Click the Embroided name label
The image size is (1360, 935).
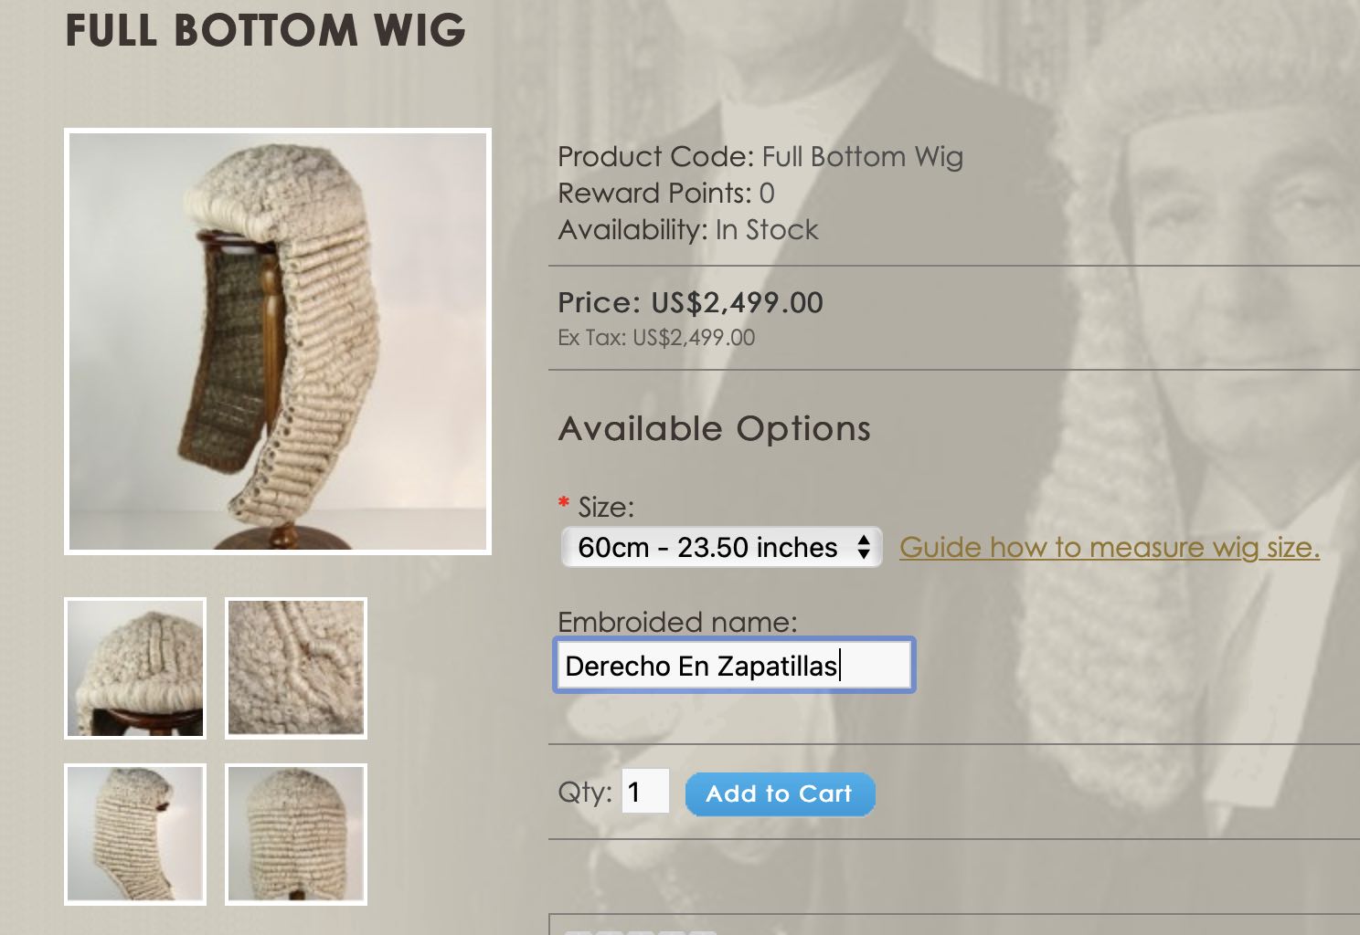pos(677,622)
